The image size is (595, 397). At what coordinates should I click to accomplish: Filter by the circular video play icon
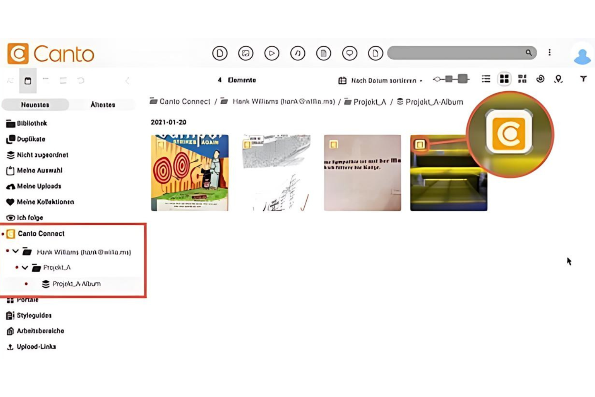tap(272, 53)
